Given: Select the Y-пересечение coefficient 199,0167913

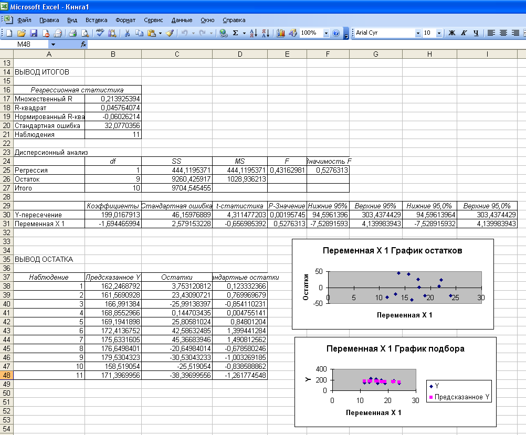Looking at the screenshot, I should (113, 215).
